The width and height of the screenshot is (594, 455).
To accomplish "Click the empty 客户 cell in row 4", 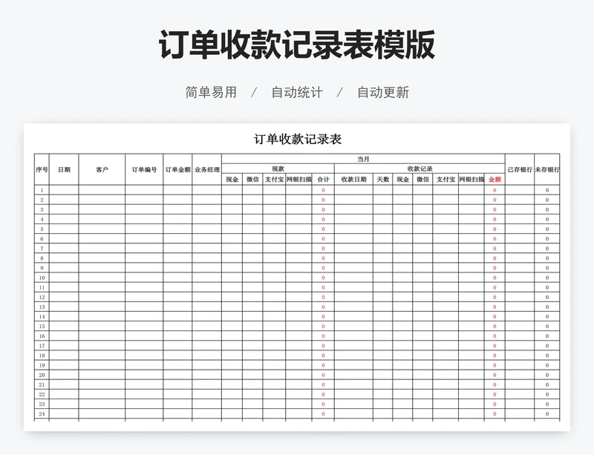I will click(x=102, y=220).
